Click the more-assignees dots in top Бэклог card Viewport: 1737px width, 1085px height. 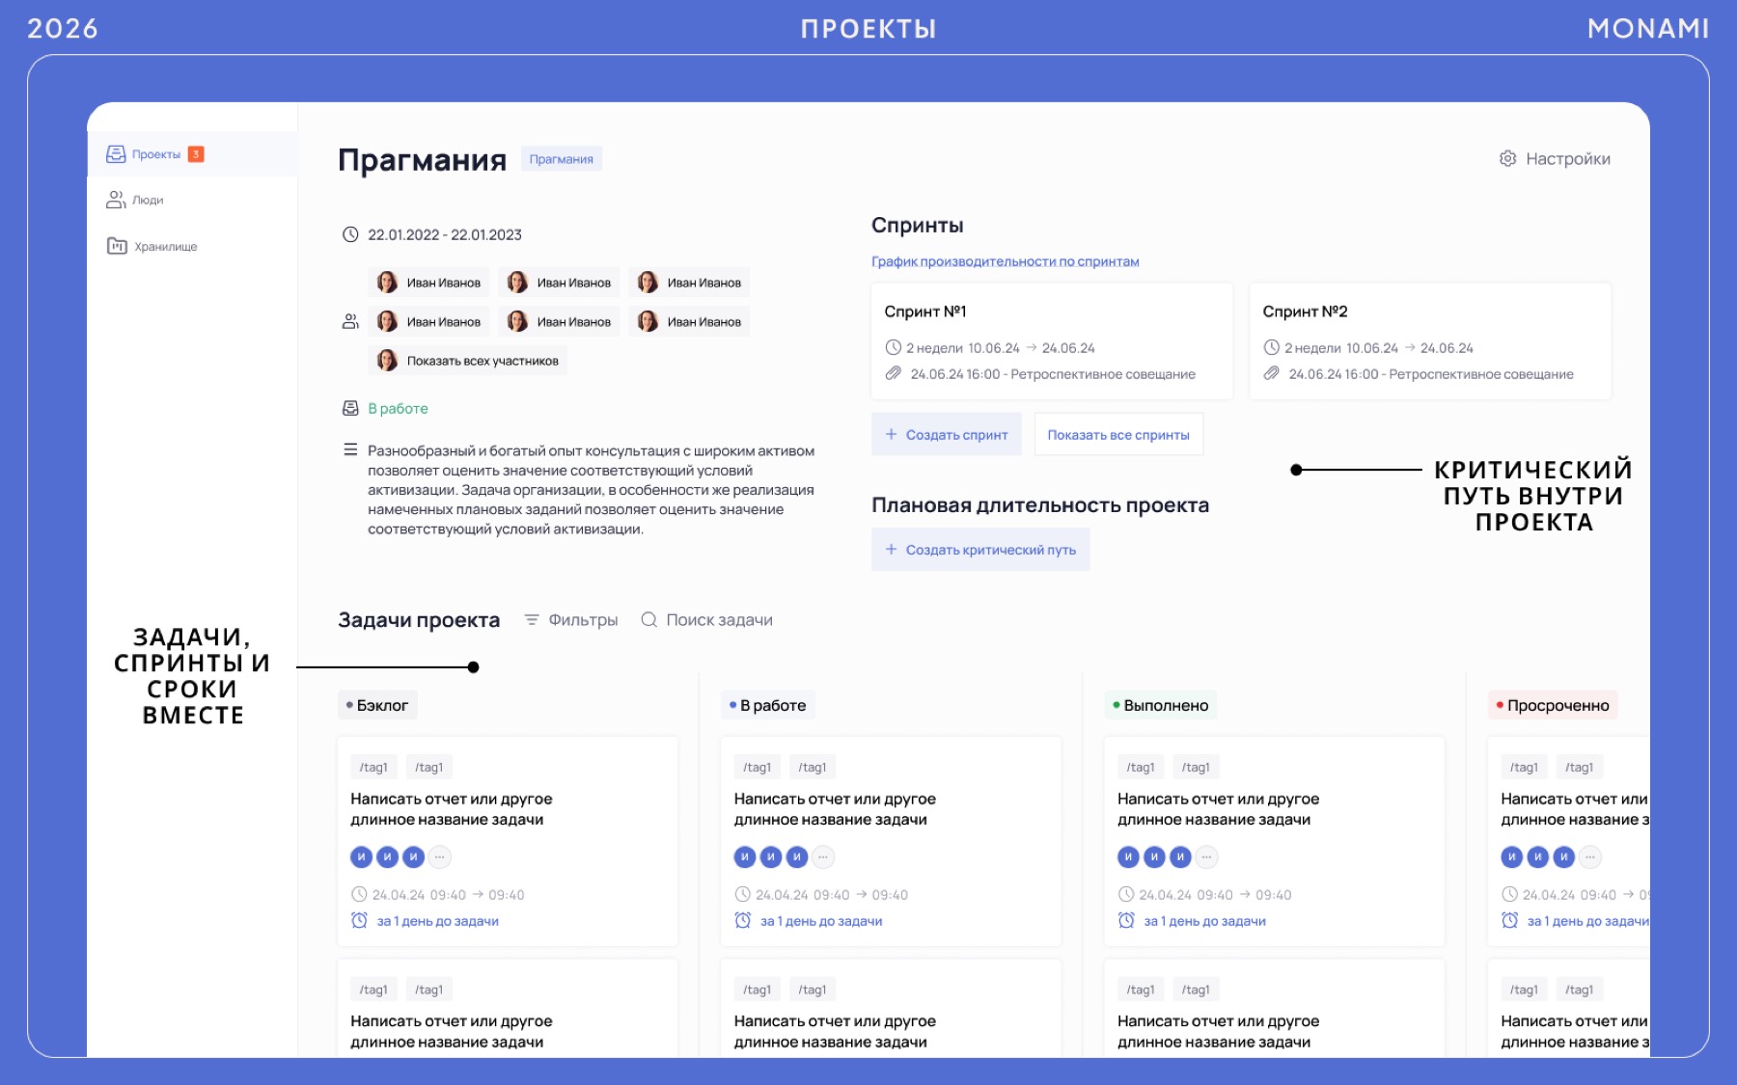point(440,856)
